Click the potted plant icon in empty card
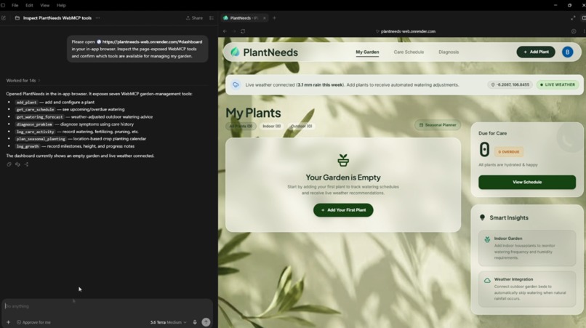This screenshot has height=328, width=586. [343, 160]
